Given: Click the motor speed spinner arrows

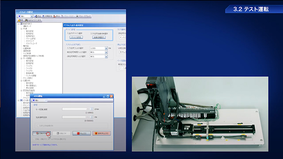Looking at the screenshot, I should pyautogui.click(x=92, y=109).
